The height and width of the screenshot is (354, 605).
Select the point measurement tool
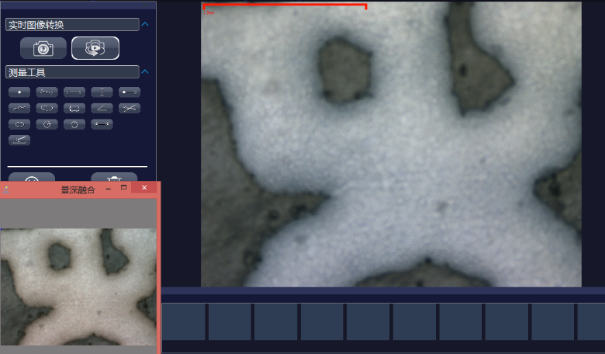coord(19,92)
